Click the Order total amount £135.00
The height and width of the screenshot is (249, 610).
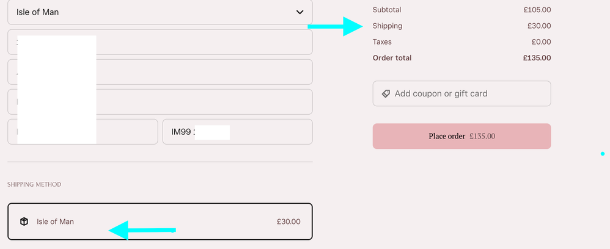[x=537, y=58]
